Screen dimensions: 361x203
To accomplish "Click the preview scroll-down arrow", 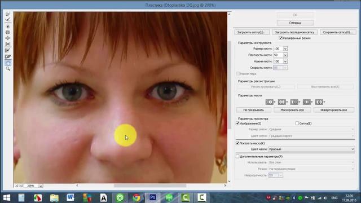I will [230, 181].
